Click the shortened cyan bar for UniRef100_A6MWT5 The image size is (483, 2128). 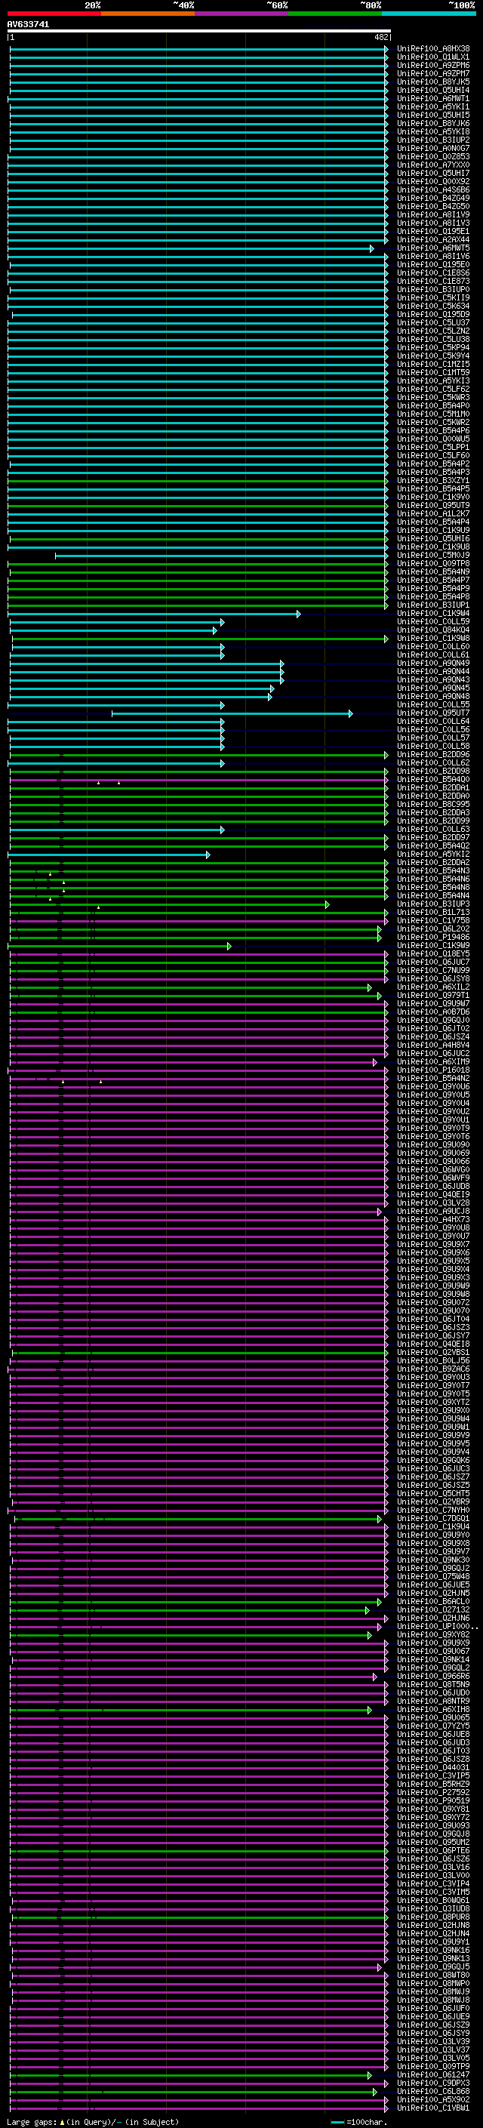pos(191,248)
